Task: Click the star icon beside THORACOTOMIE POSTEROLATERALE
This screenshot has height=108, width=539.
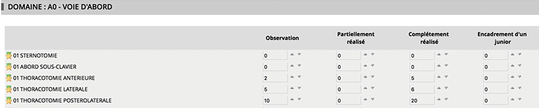Action: [9, 101]
